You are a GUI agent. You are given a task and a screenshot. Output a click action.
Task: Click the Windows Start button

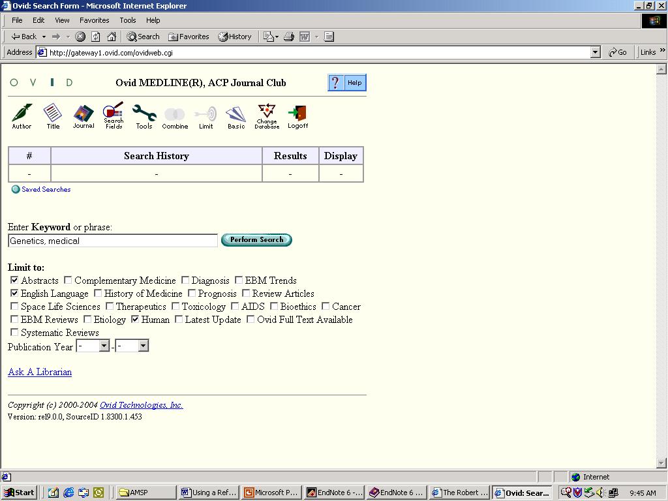click(x=20, y=493)
